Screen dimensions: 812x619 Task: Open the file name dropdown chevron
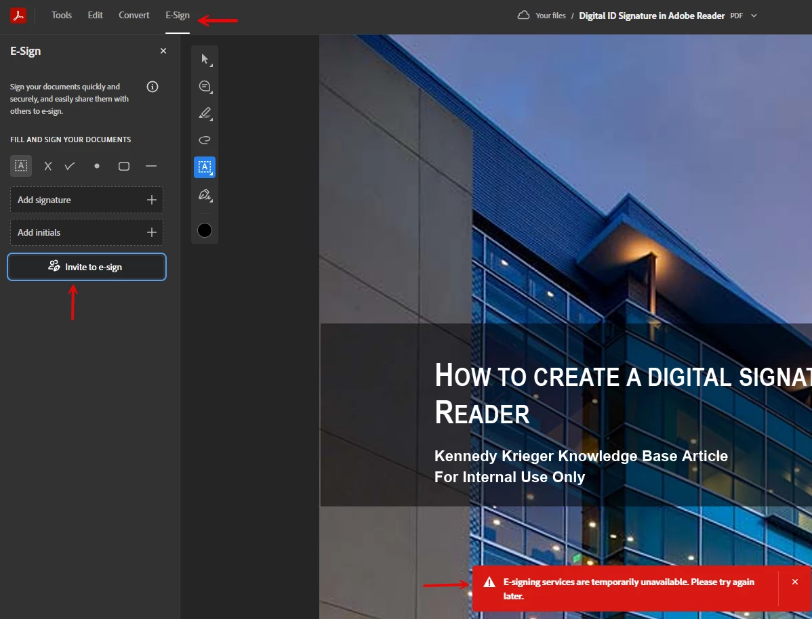click(x=754, y=16)
